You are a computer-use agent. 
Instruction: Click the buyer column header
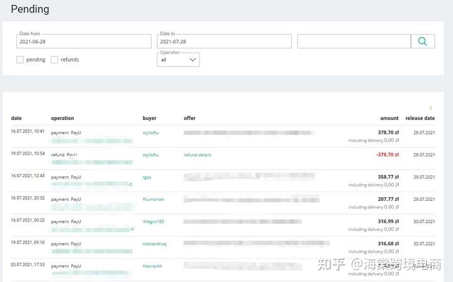coord(149,118)
